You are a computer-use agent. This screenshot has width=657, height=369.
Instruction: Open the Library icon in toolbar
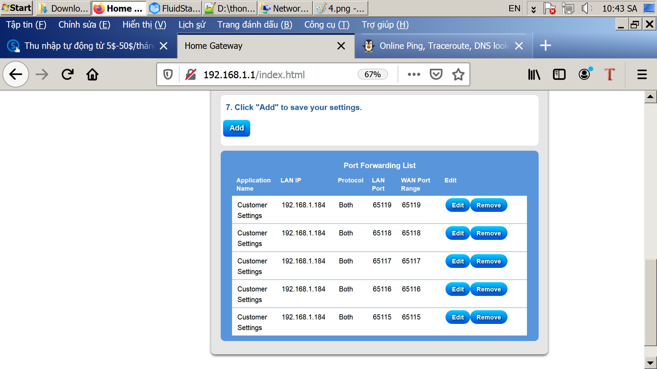534,74
